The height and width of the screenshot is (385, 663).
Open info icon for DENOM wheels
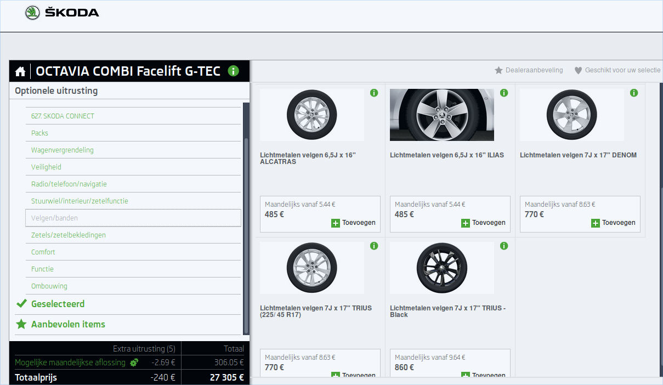634,93
